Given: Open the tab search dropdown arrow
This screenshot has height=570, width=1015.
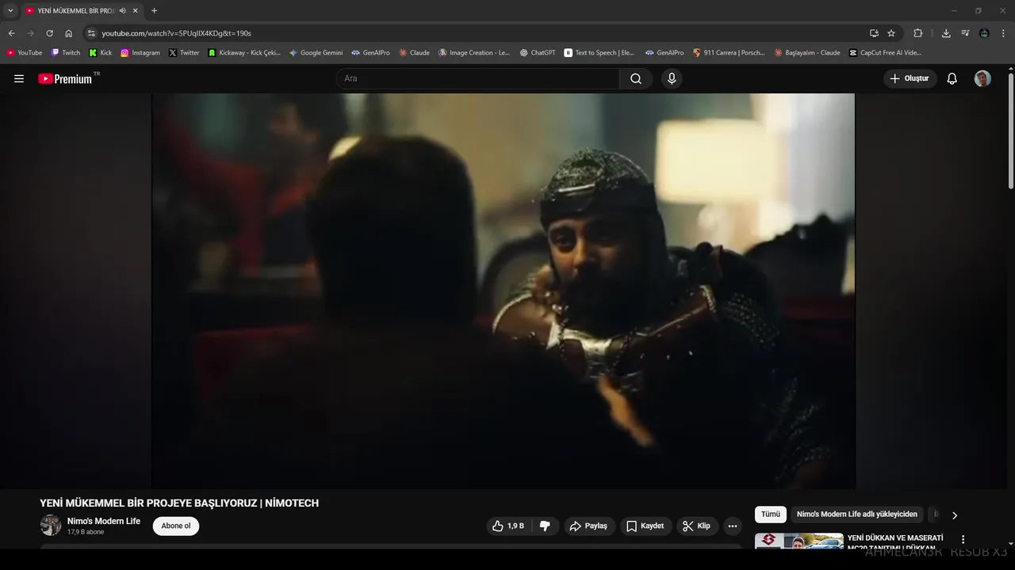Looking at the screenshot, I should click(10, 10).
